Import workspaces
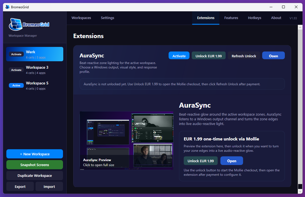The image size is (305, 197). point(49,186)
